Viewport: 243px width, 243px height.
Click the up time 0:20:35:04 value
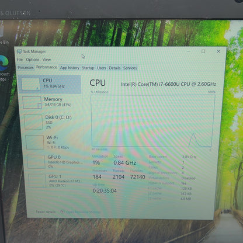pyautogui.click(x=105, y=190)
